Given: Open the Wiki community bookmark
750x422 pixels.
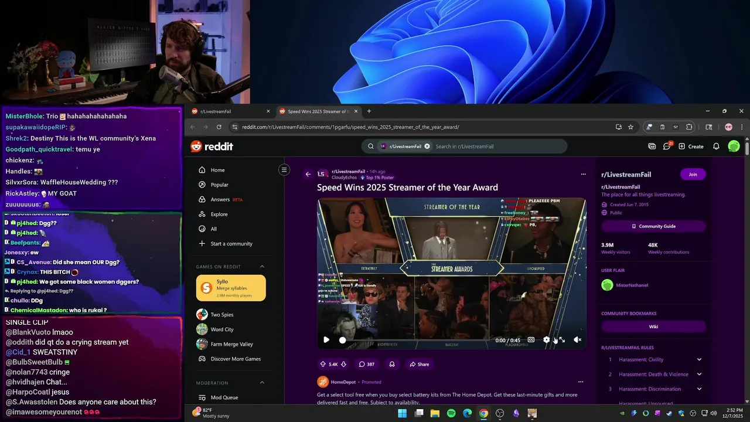Looking at the screenshot, I should click(653, 327).
